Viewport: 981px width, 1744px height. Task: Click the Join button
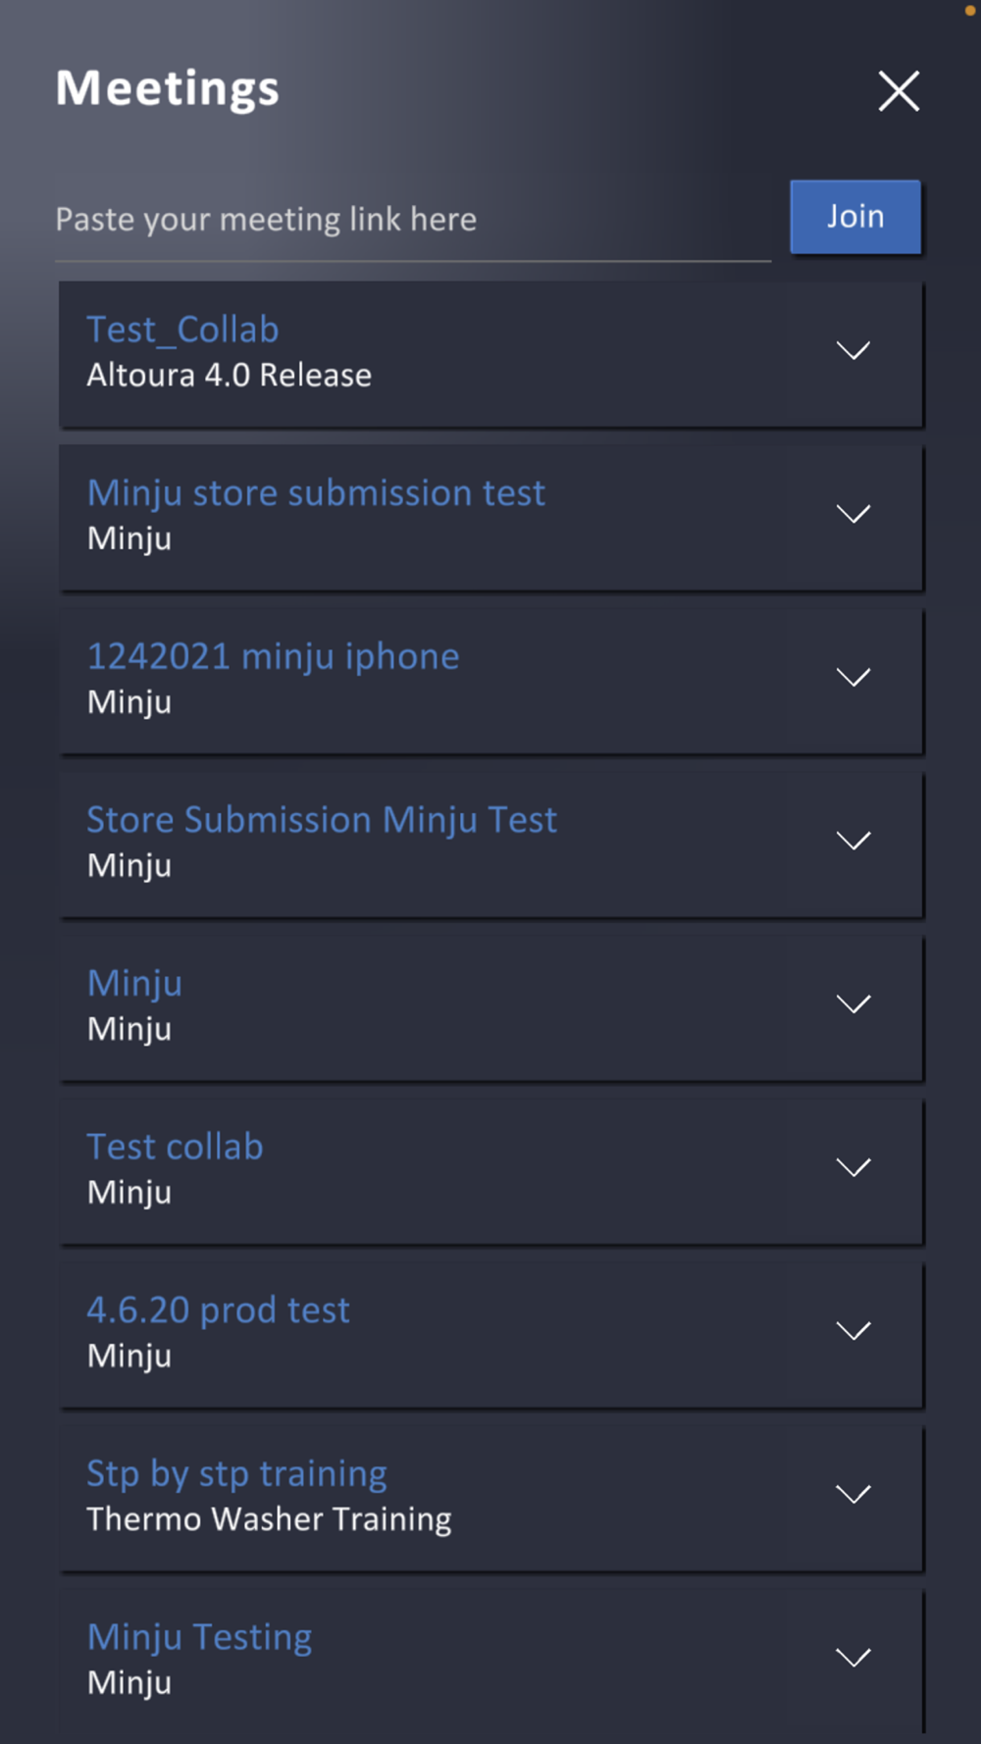click(x=855, y=217)
